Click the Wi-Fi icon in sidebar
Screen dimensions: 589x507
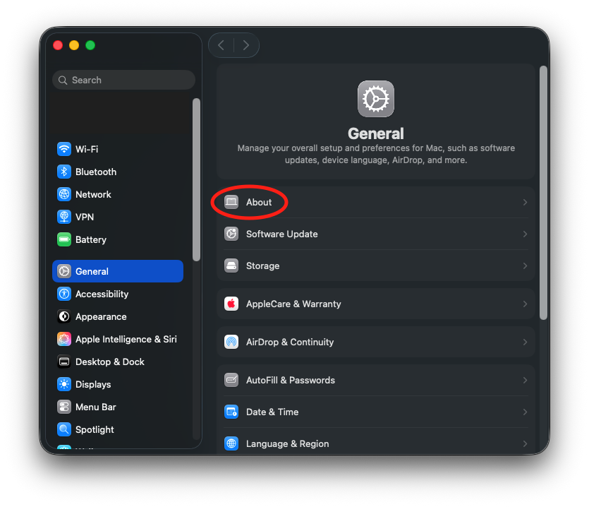coord(64,149)
